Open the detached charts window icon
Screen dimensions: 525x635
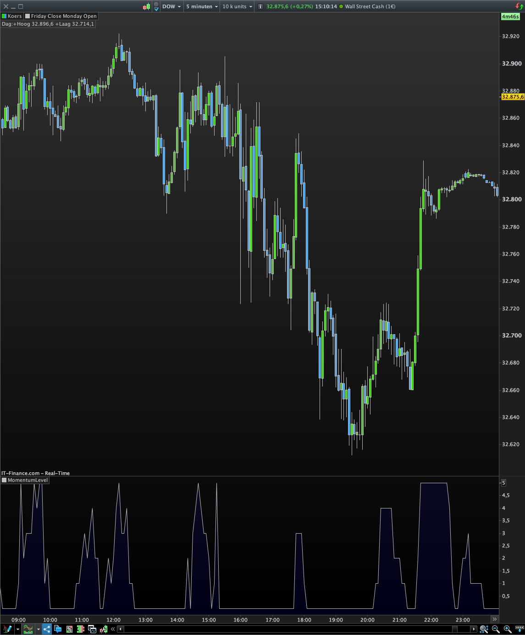coord(92,629)
